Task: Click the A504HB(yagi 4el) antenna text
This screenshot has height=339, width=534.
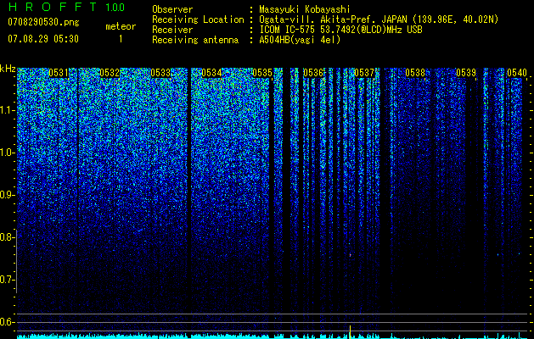Action: (x=300, y=40)
